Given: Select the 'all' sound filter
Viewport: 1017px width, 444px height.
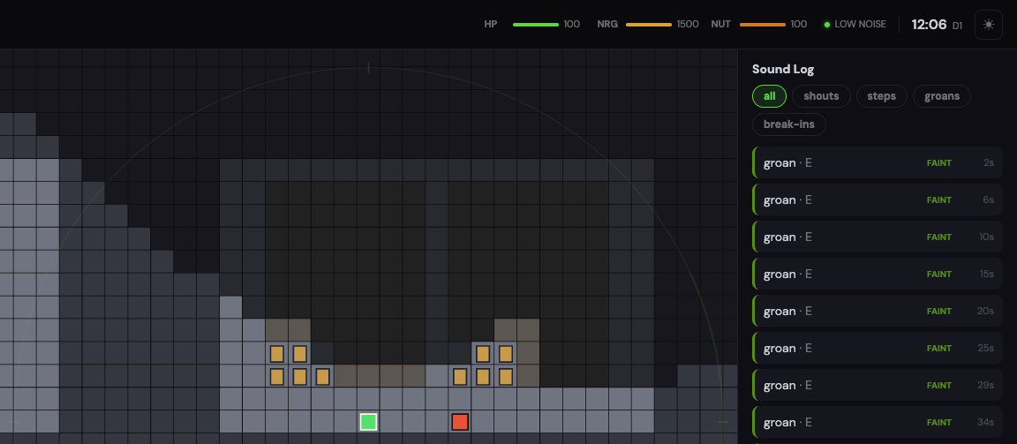Looking at the screenshot, I should (769, 96).
